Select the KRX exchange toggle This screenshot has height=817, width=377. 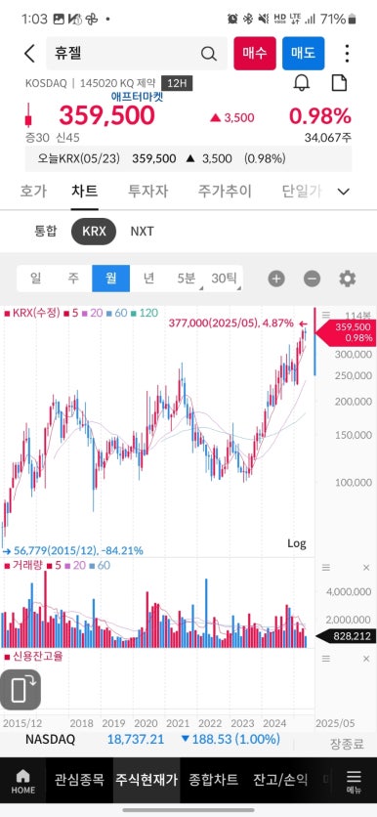(x=94, y=231)
